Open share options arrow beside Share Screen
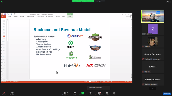Image resolution: width=172 pixels, height=96 pixels. (x=86, y=93)
